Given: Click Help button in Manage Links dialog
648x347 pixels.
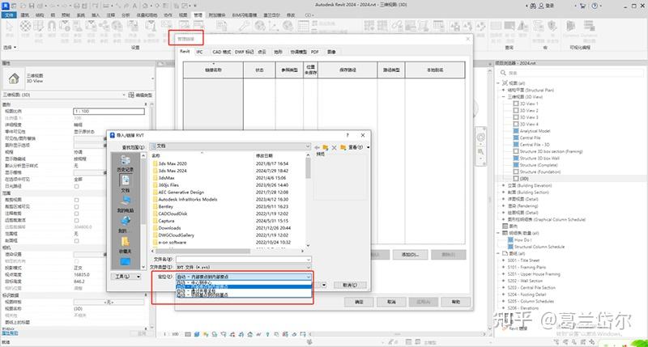Looking at the screenshot, I should tap(455, 302).
